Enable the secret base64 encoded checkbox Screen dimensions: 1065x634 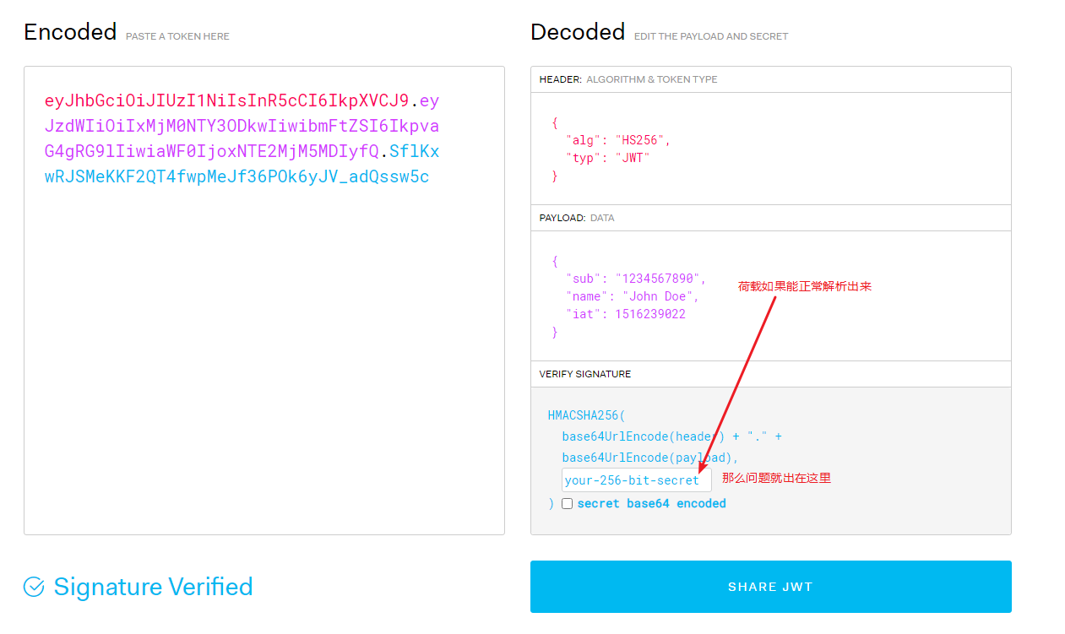[x=567, y=502]
